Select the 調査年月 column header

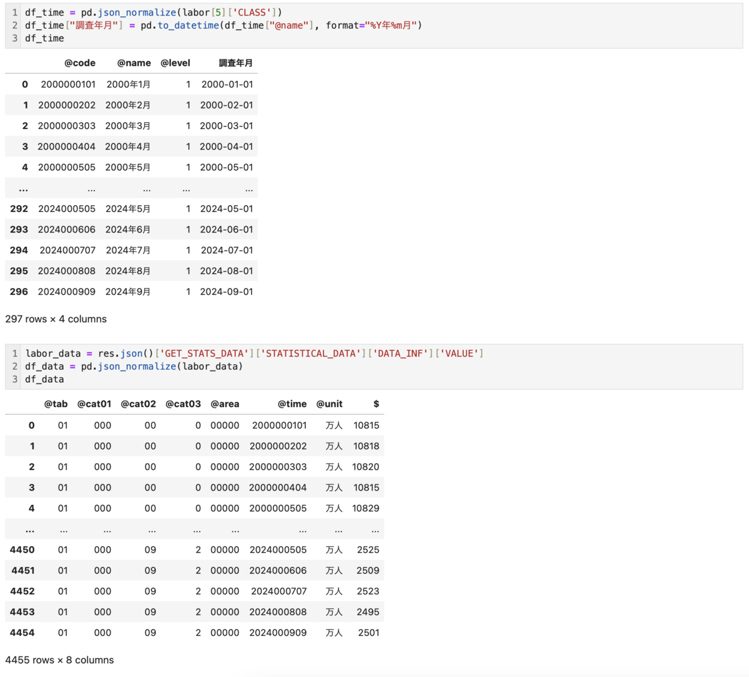236,63
